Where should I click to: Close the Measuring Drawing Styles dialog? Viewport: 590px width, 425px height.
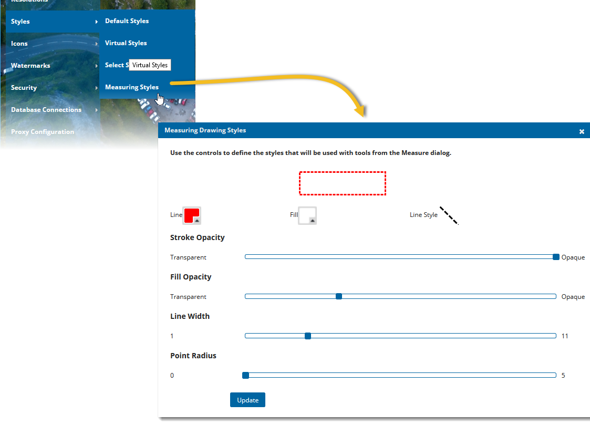(582, 131)
